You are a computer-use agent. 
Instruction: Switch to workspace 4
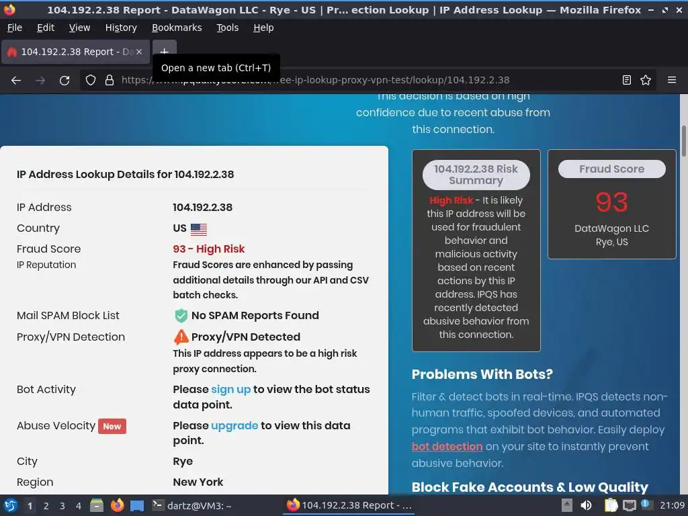coord(78,506)
